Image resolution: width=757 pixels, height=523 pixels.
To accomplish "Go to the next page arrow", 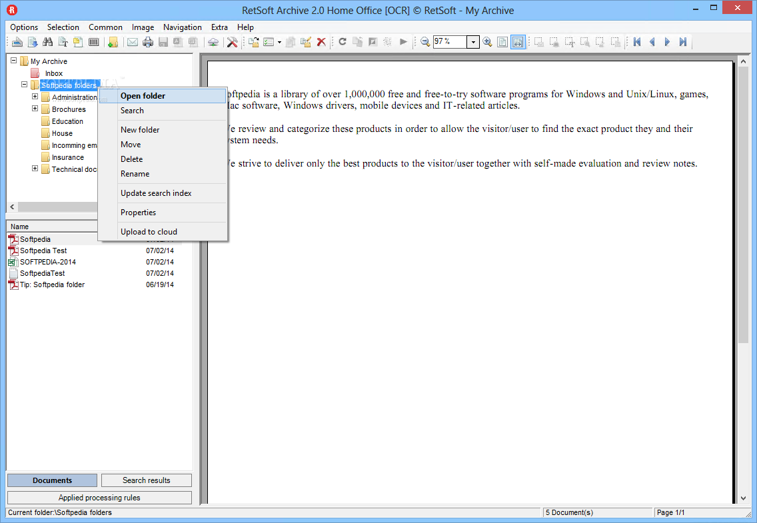I will [667, 42].
